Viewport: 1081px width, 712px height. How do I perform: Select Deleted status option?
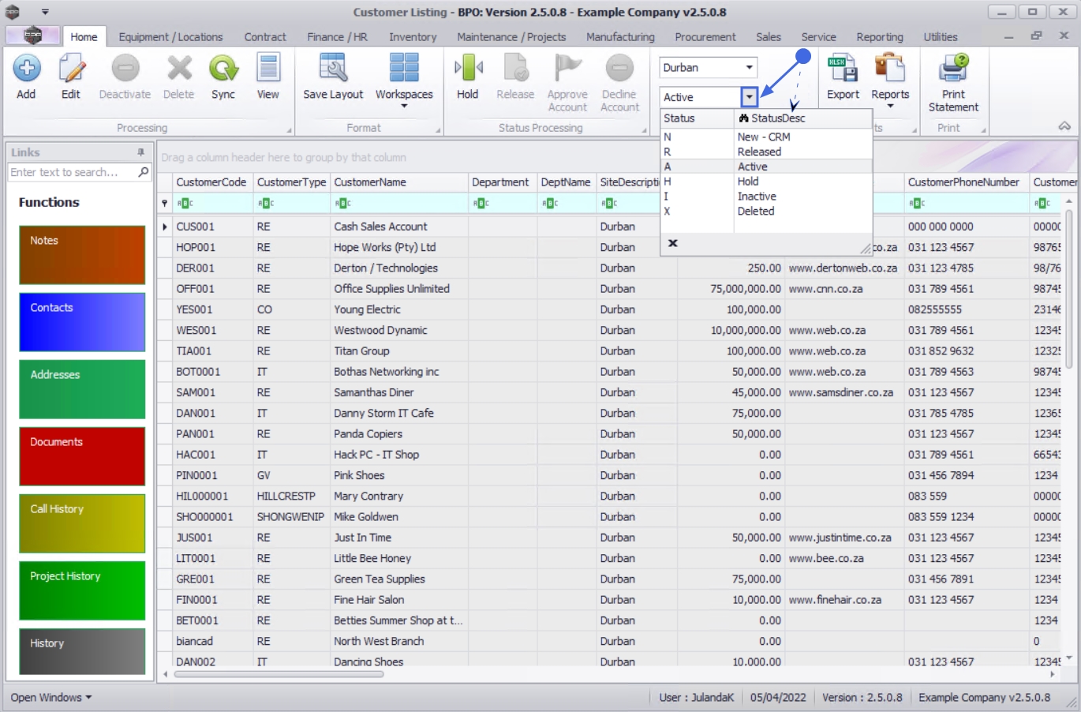pyautogui.click(x=766, y=212)
